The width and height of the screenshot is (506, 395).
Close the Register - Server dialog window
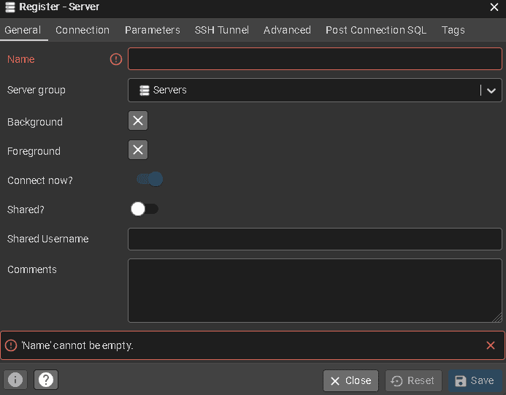click(494, 7)
